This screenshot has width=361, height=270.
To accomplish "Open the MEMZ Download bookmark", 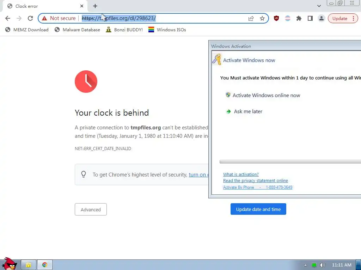I will tap(27, 30).
